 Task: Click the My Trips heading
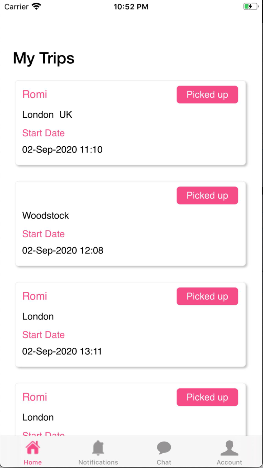pyautogui.click(x=44, y=58)
